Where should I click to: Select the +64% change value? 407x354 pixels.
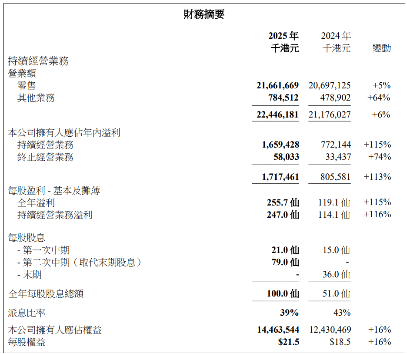coord(379,98)
